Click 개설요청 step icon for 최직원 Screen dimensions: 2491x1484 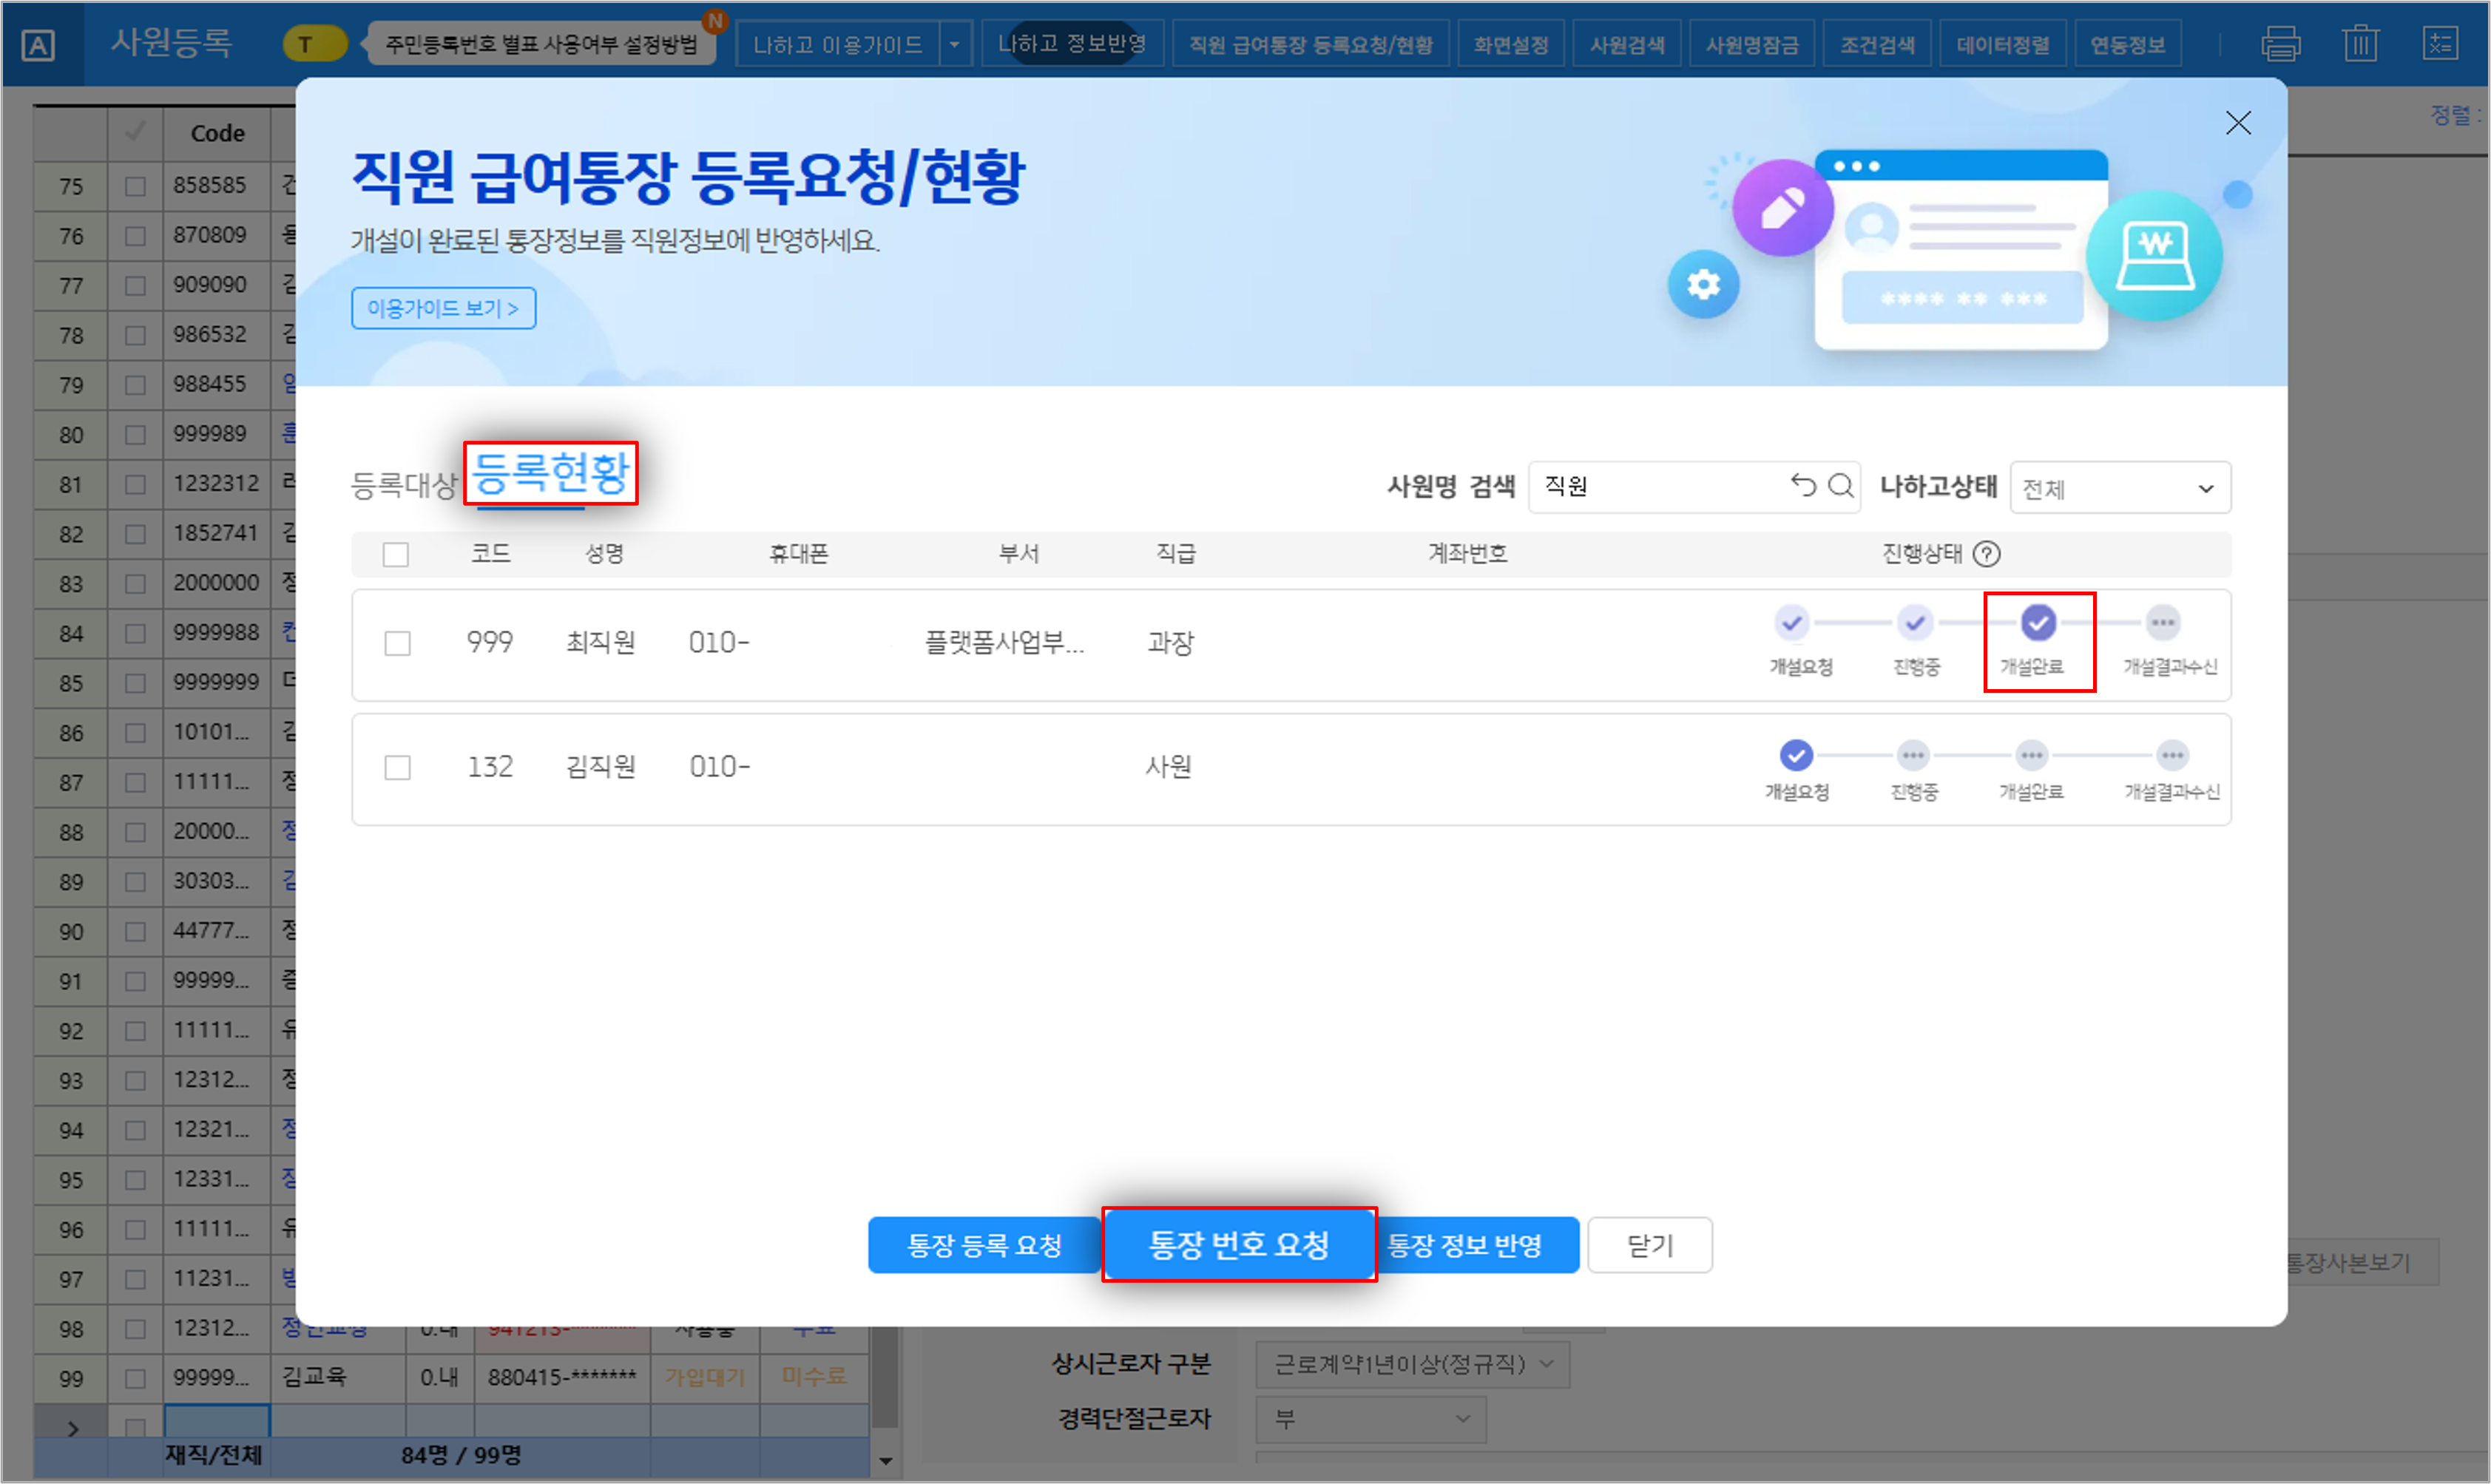(1792, 623)
